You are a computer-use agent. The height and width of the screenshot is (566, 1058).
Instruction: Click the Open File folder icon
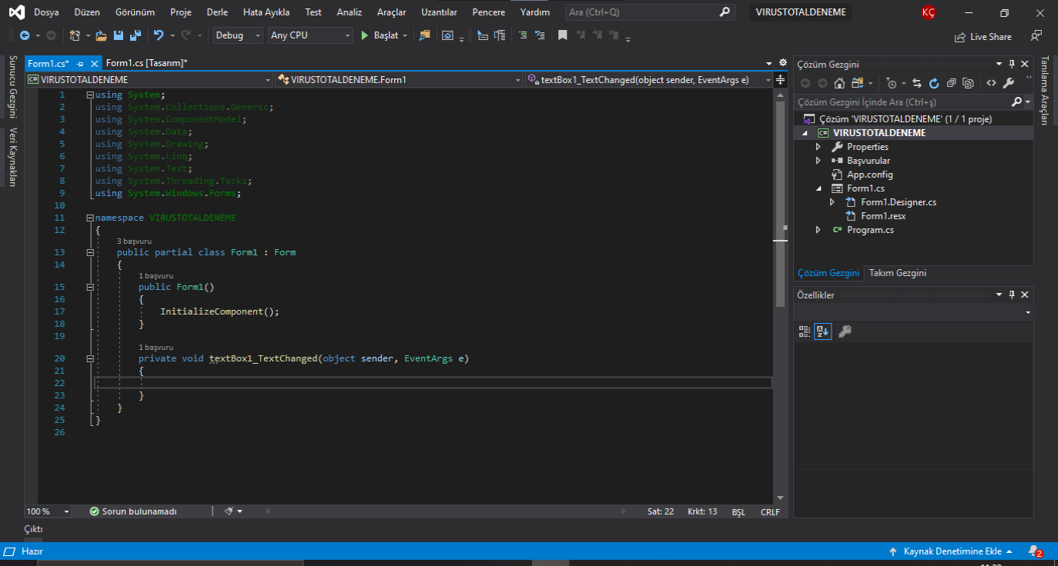pyautogui.click(x=101, y=35)
